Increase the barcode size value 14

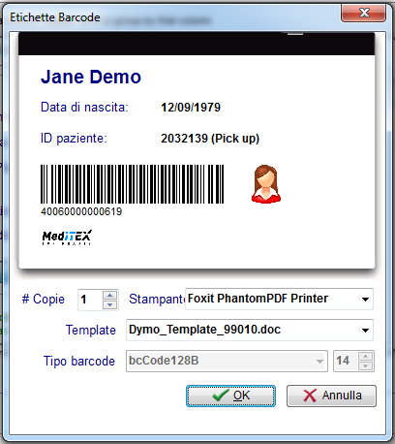point(366,357)
